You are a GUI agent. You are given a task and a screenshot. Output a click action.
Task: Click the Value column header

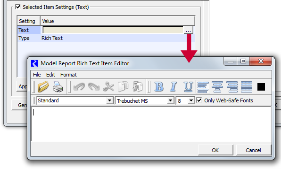tap(117, 21)
